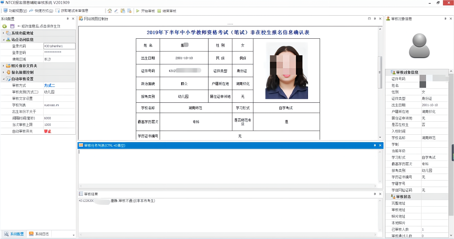
Task: Switch to the 系统配置 bottom tab
Action: 14,234
